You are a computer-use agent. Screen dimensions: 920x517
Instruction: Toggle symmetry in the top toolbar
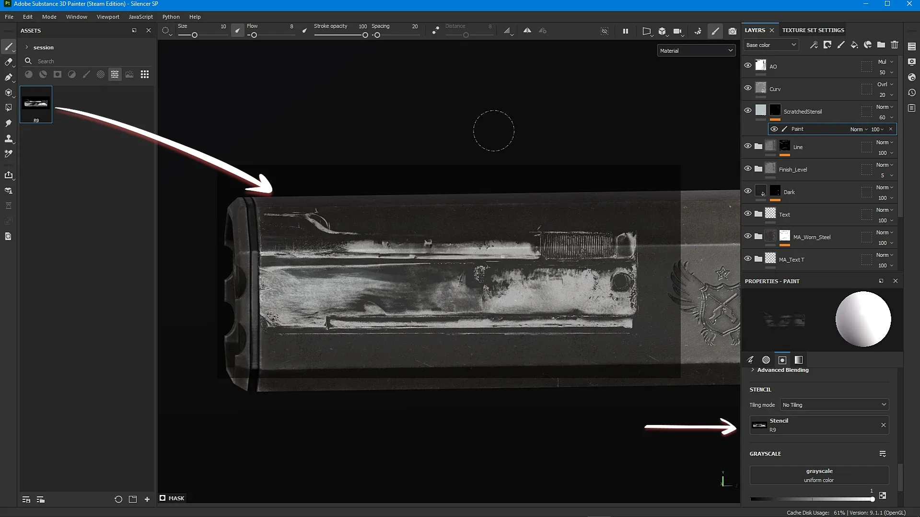click(527, 31)
